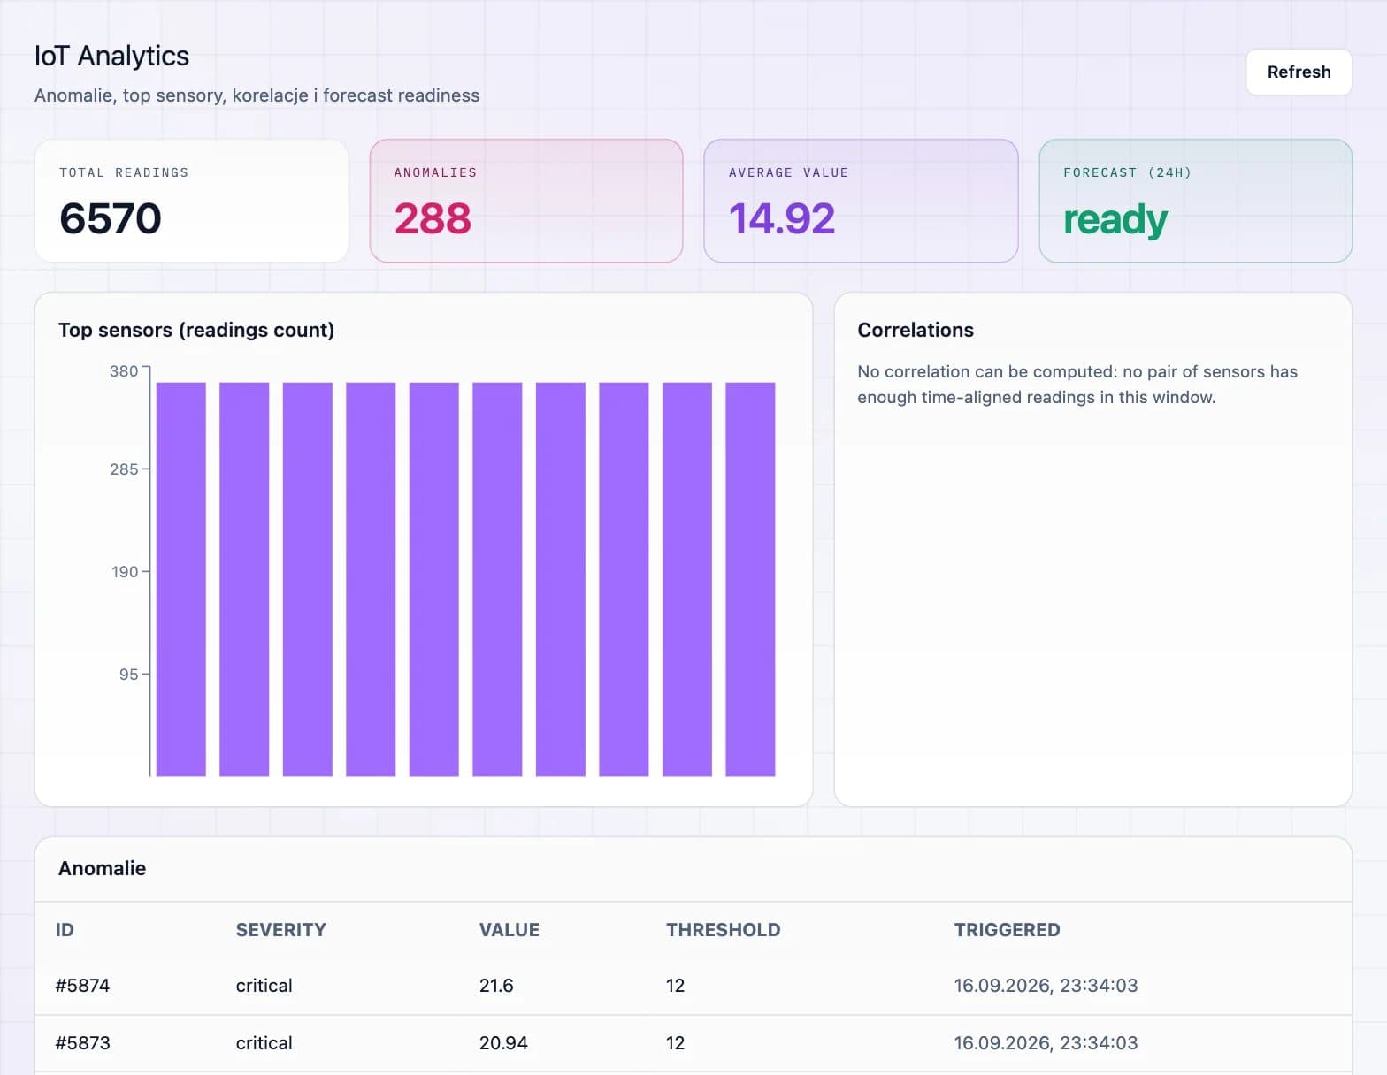
Task: Click the VALUE column header
Action: [x=509, y=930]
